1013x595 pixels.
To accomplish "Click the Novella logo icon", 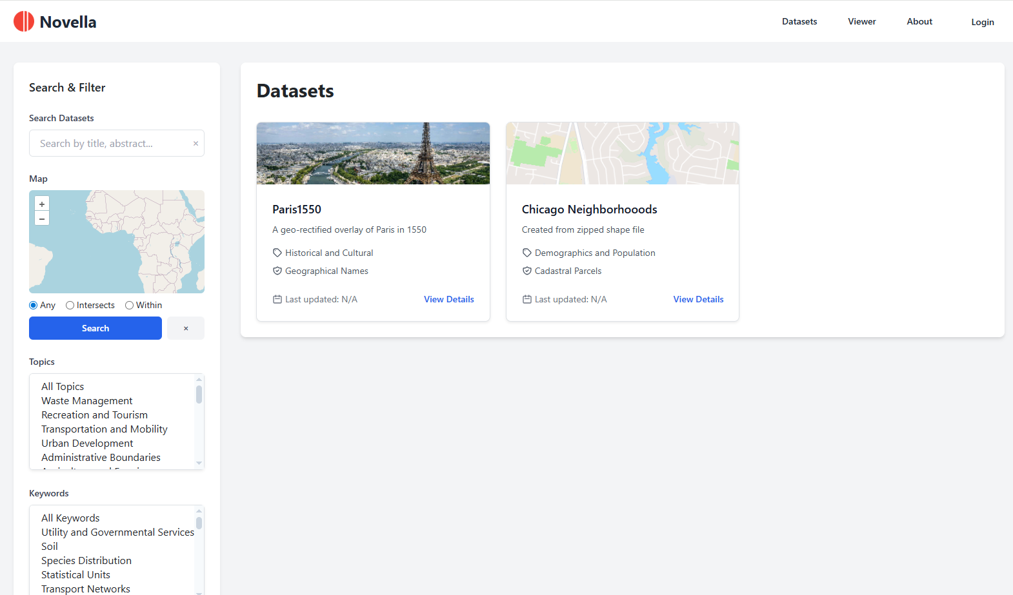I will (x=24, y=21).
